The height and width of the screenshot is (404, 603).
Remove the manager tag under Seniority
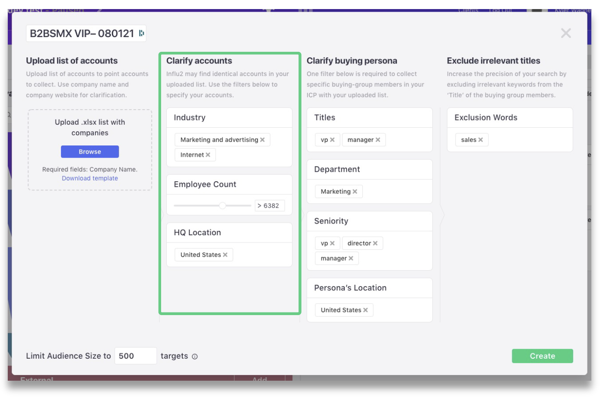coord(351,259)
